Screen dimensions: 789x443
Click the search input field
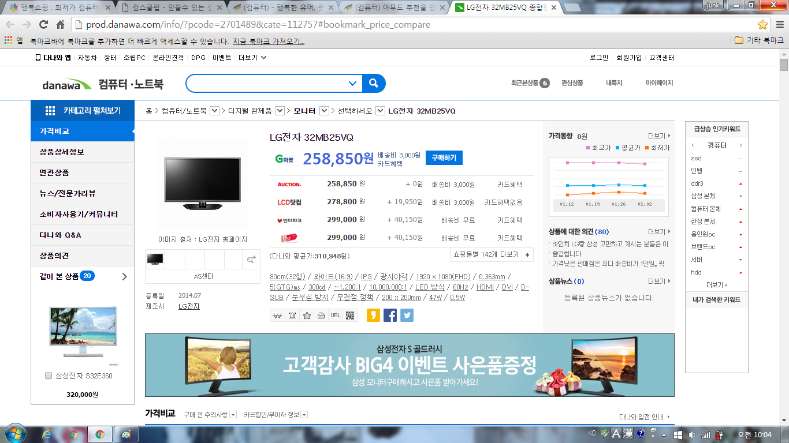[x=267, y=84]
